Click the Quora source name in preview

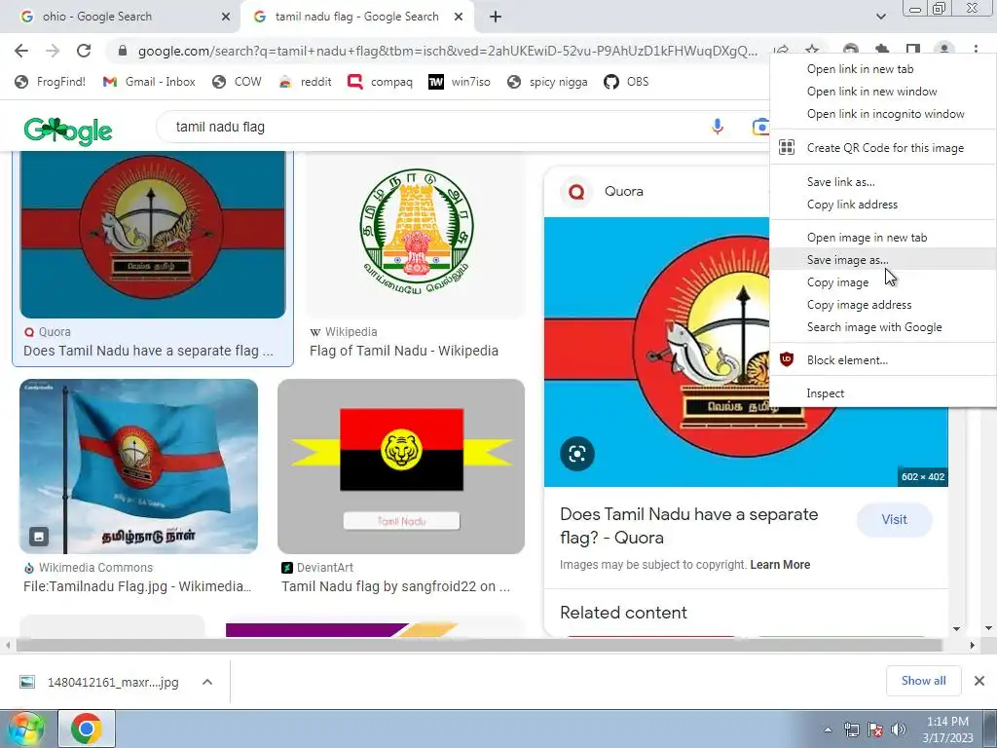tap(624, 192)
